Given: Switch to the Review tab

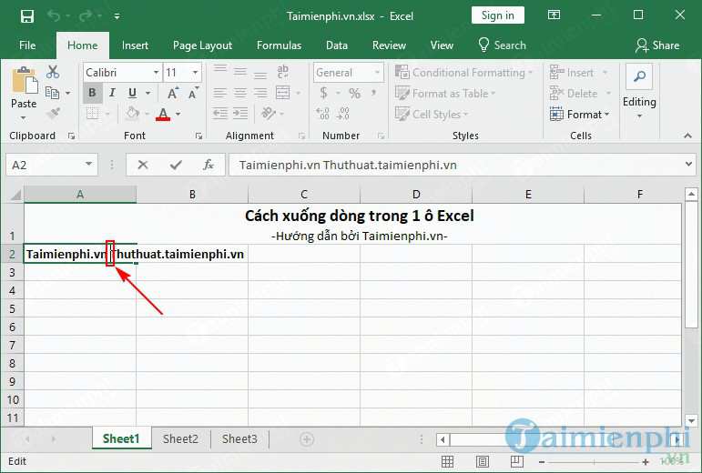Looking at the screenshot, I should tap(389, 45).
